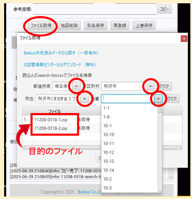Click the 別名保存 button
The image size is (192, 199).
click(x=96, y=25)
